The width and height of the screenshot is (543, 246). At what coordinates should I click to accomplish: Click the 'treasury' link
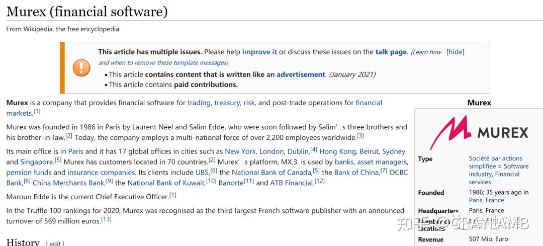coord(227,103)
